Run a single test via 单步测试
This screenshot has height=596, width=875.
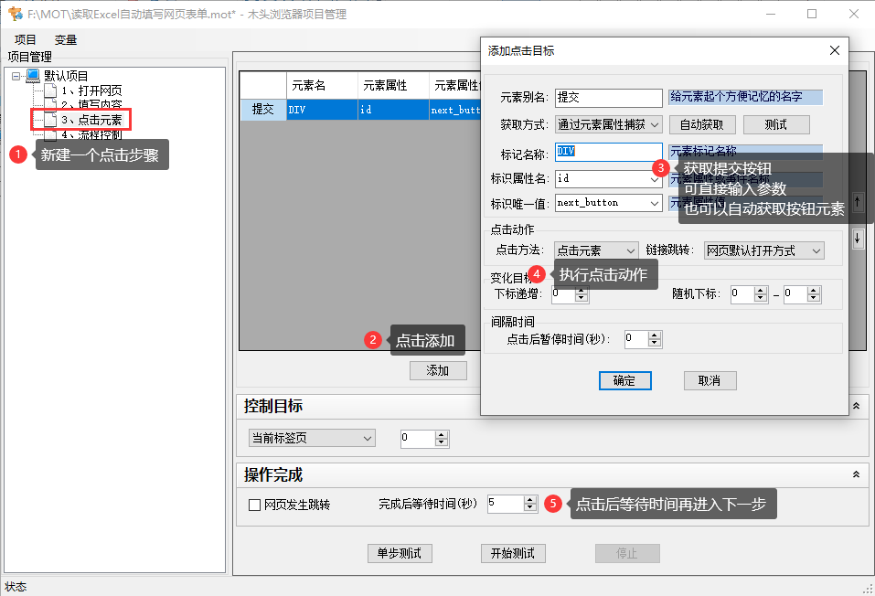(400, 553)
